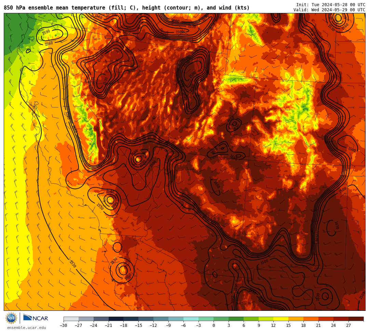
Task: Click the 0 colorbar tick label
Action: pyautogui.click(x=214, y=326)
